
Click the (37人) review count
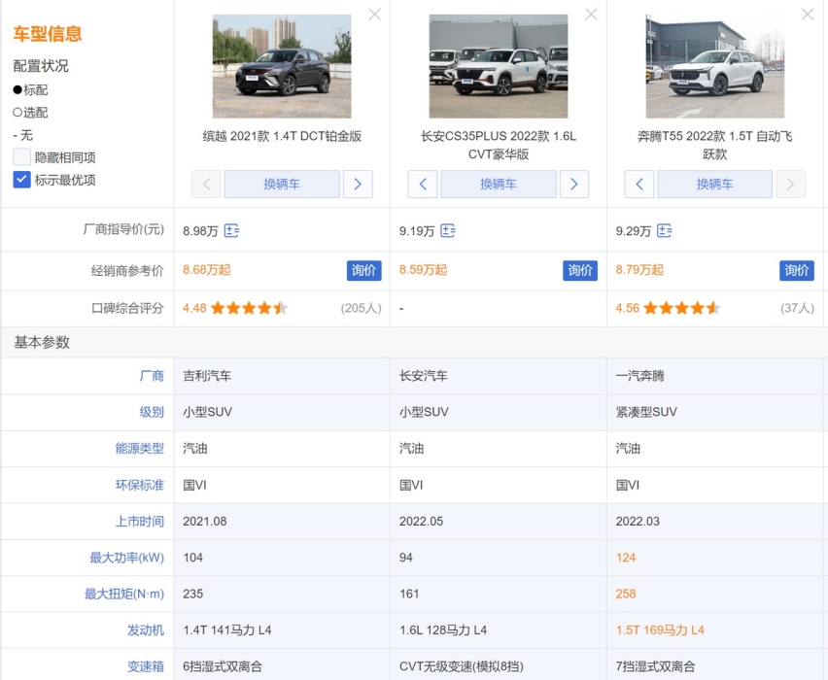[797, 308]
